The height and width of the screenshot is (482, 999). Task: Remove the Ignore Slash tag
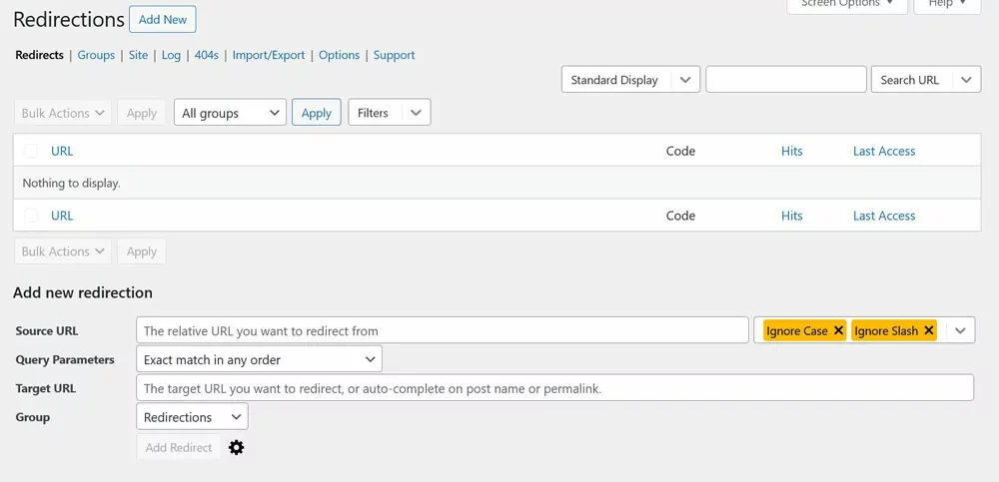click(x=928, y=330)
